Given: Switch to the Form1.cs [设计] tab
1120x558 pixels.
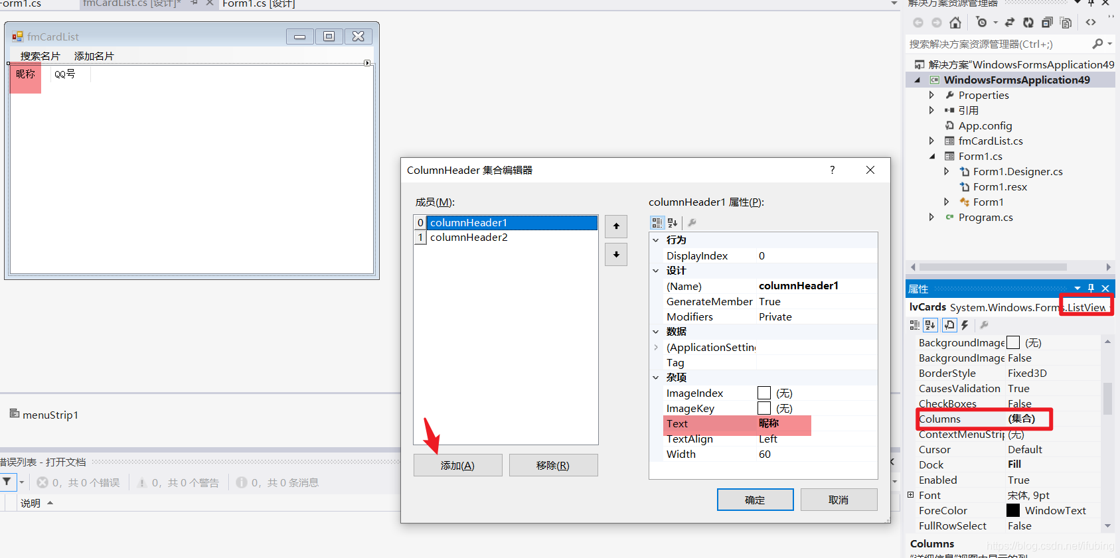Looking at the screenshot, I should (x=258, y=4).
